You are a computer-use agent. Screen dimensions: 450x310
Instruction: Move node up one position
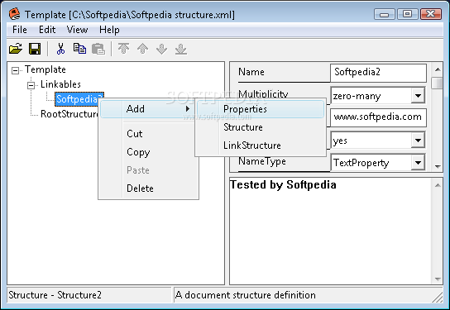pyautogui.click(x=142, y=49)
